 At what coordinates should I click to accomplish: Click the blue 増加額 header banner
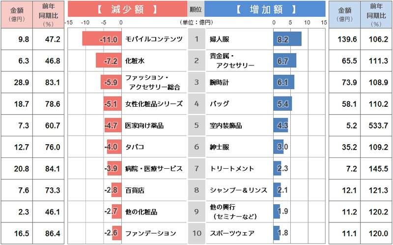265,9
